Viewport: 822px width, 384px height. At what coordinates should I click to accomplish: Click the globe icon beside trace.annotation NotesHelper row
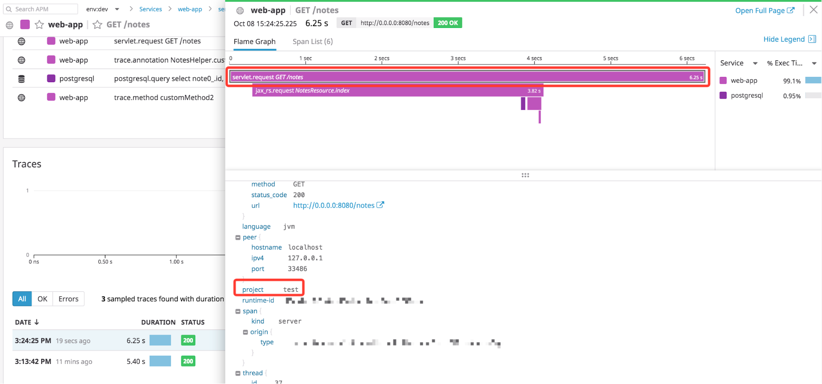(x=21, y=60)
